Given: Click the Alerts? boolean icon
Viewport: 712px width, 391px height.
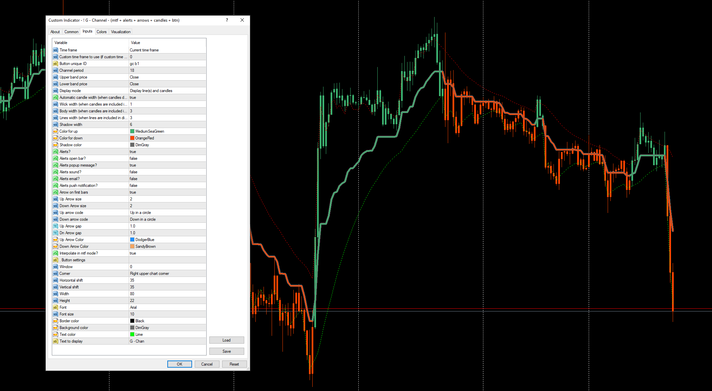Looking at the screenshot, I should (56, 152).
